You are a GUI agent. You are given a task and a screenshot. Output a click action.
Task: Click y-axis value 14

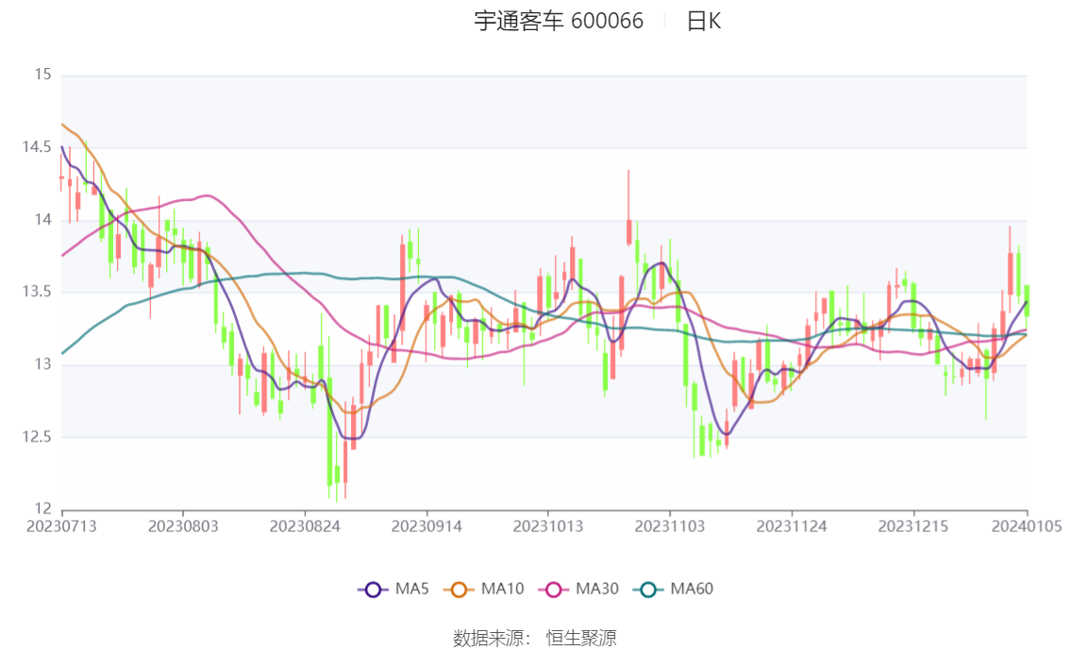point(43,220)
